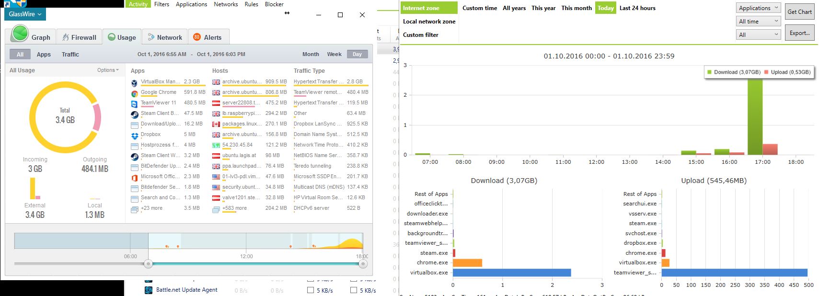Viewport: 819px width, 296px height.
Task: Tick the second 5 KB/s checkbox for Battle.net
Action: tap(354, 290)
